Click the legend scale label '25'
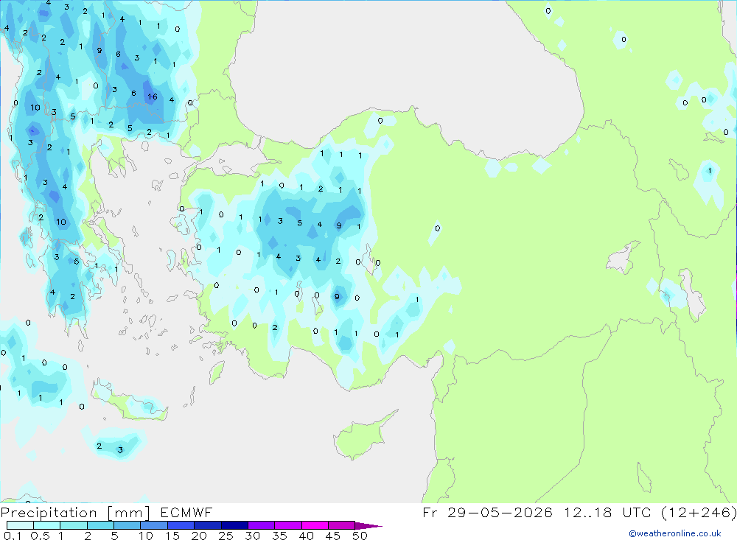 tap(226, 536)
